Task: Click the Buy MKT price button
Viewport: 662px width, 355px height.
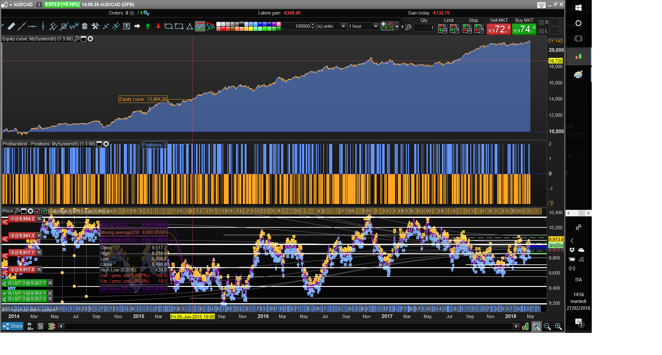Action: [524, 29]
